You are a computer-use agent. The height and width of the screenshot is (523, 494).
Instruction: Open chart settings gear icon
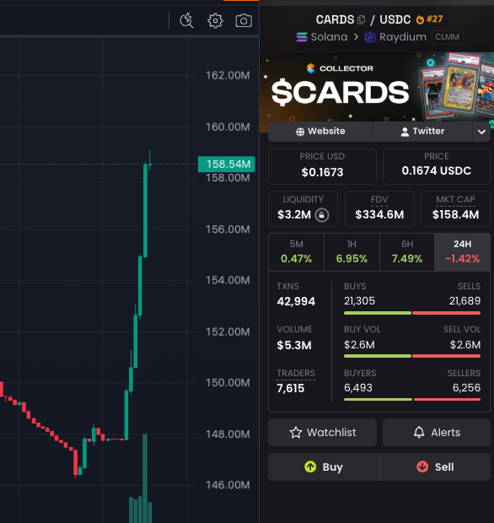(x=215, y=21)
